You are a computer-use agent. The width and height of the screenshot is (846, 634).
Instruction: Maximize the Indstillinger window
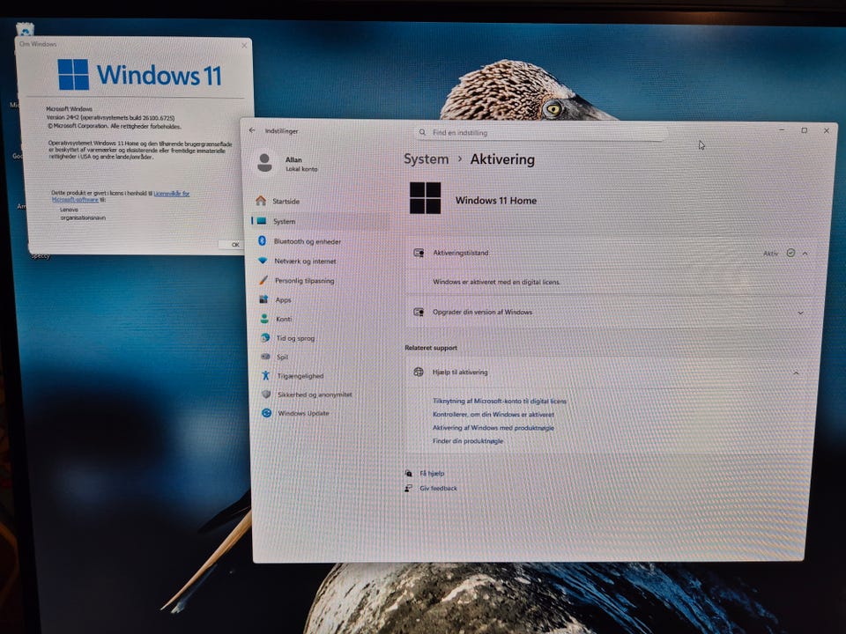[x=804, y=130]
